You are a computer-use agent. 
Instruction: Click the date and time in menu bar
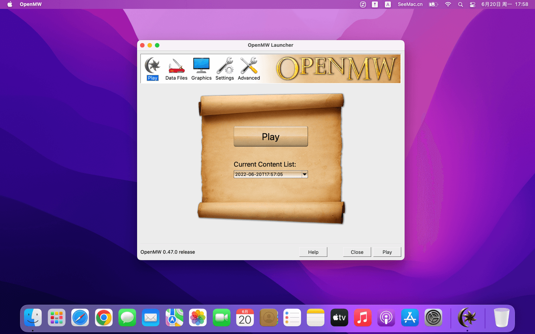[x=505, y=4]
